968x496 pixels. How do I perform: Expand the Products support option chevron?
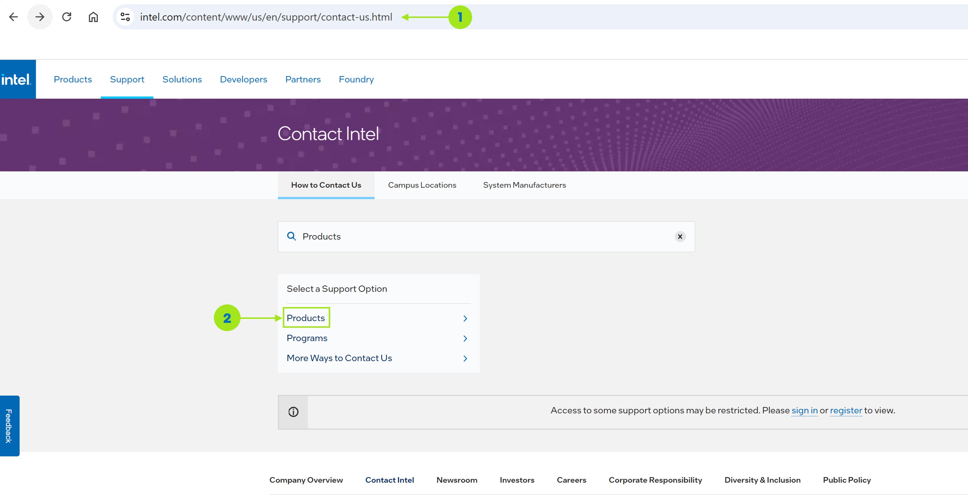[465, 318]
